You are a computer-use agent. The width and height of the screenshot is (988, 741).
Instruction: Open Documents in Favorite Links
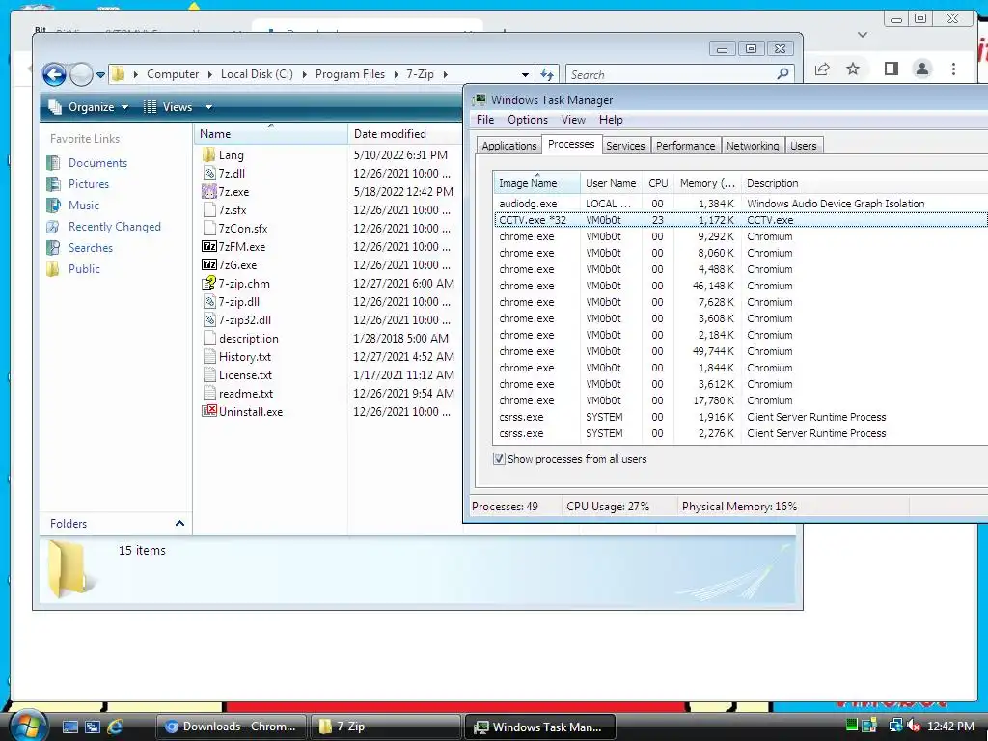pos(97,162)
